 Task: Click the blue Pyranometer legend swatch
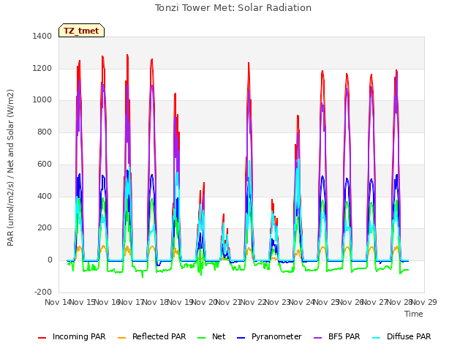pyautogui.click(x=241, y=338)
